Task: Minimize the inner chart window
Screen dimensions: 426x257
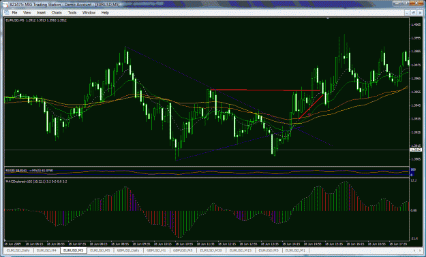Action: 408,12
